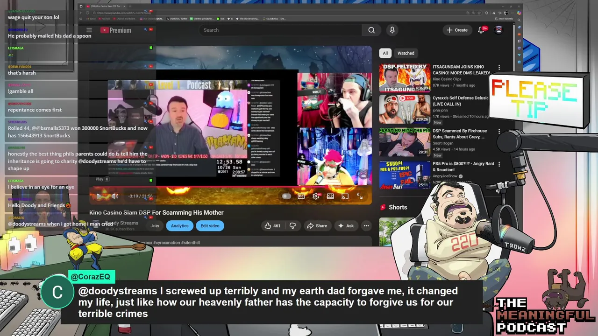
Task: Open ITSAGUNDAM JOINS KINO CASINO video thumbnail
Action: 405,78
